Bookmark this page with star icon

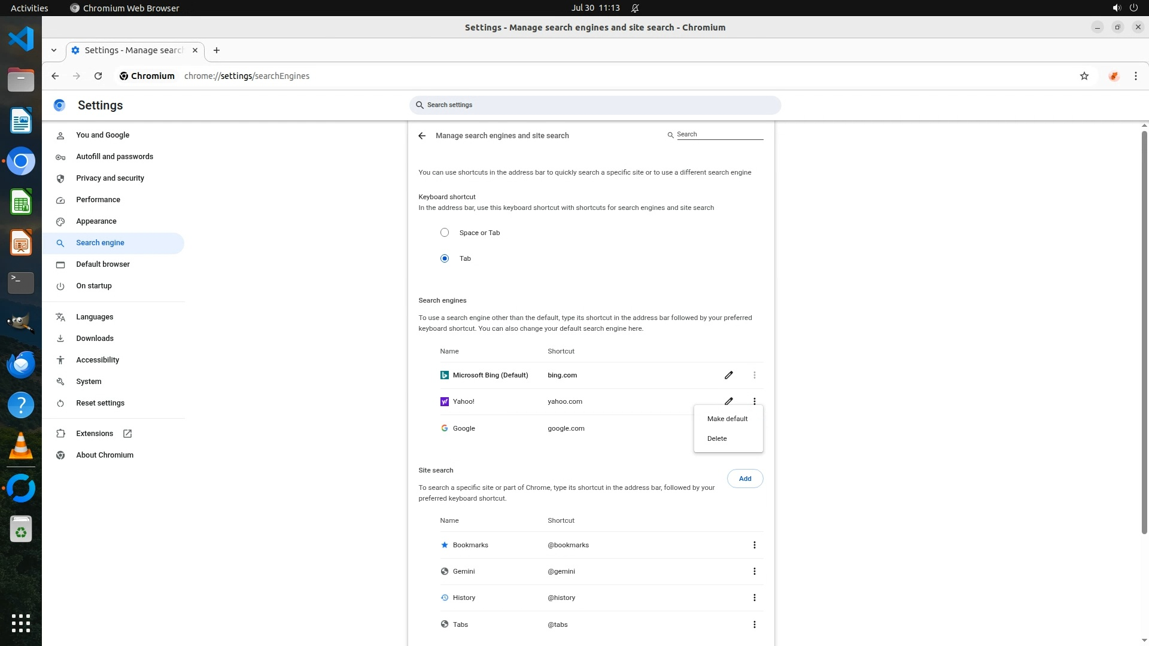click(1084, 76)
